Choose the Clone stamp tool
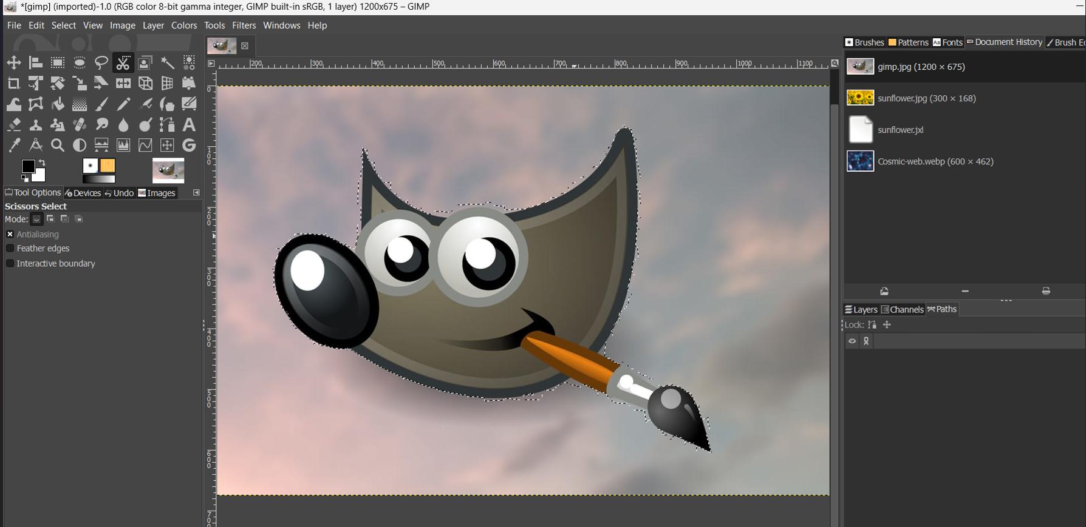The image size is (1086, 527). pos(36,124)
